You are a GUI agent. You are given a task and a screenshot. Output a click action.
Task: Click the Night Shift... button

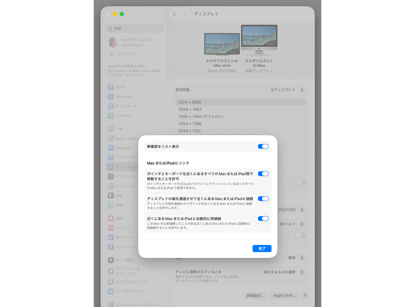click(x=284, y=296)
